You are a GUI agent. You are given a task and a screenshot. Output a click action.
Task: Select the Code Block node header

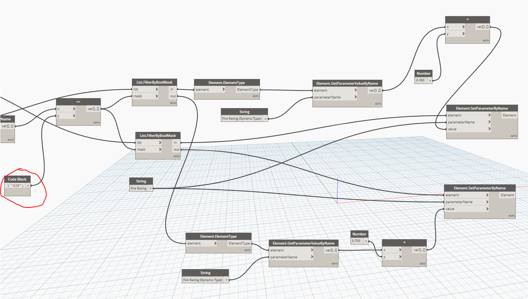(x=17, y=179)
